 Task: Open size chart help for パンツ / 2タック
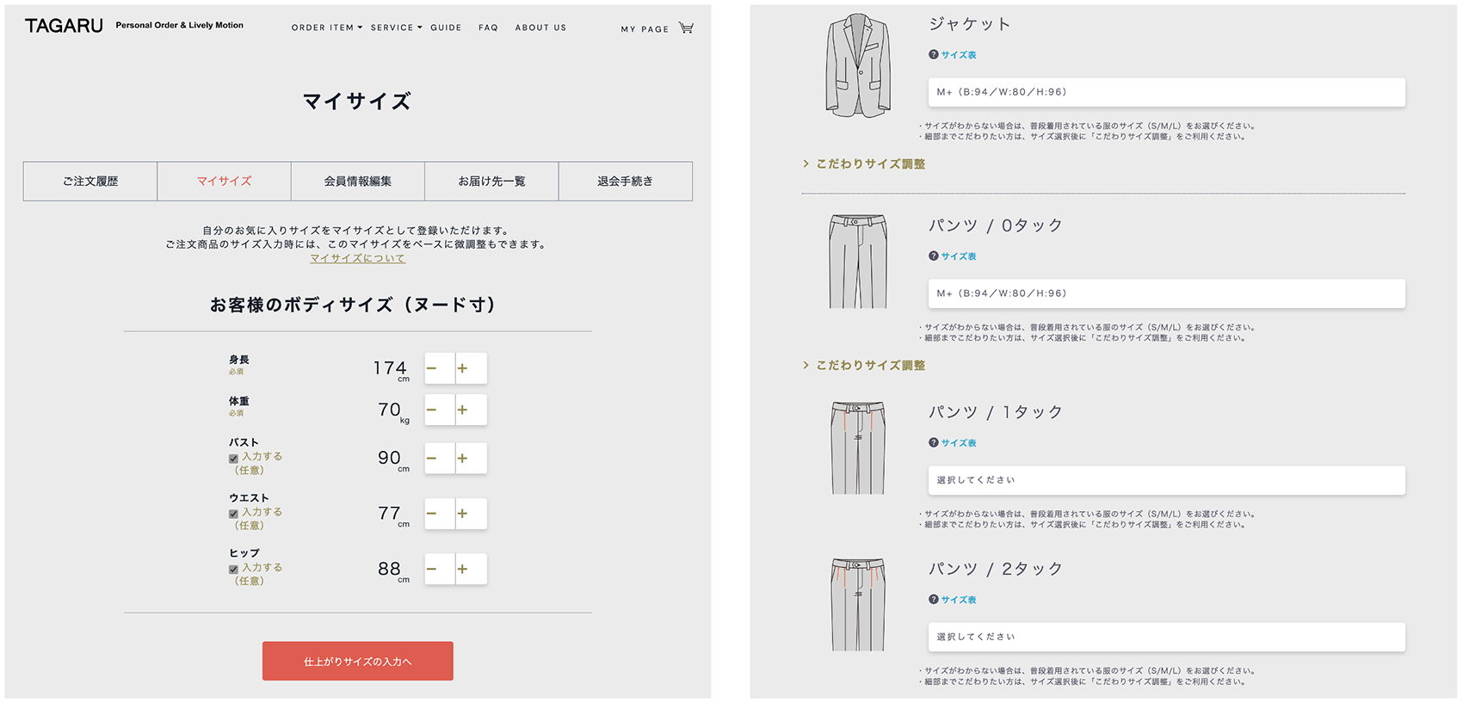(934, 600)
